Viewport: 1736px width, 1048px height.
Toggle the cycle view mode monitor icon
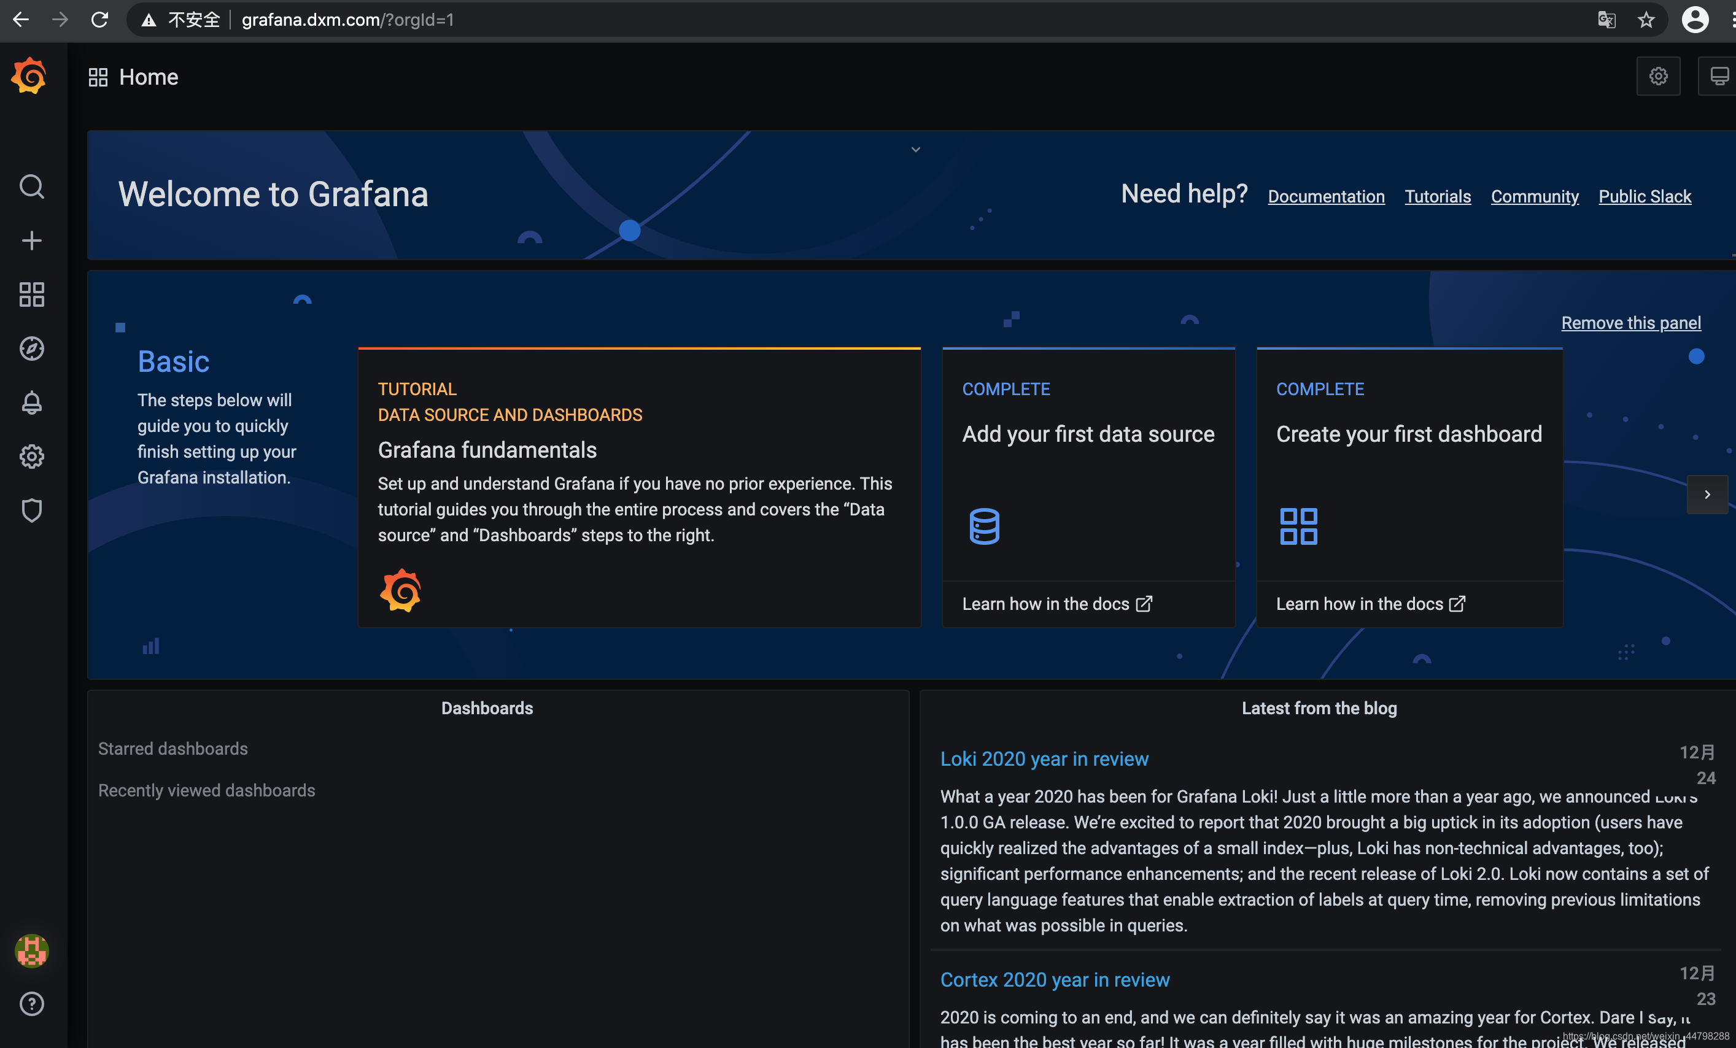point(1719,76)
